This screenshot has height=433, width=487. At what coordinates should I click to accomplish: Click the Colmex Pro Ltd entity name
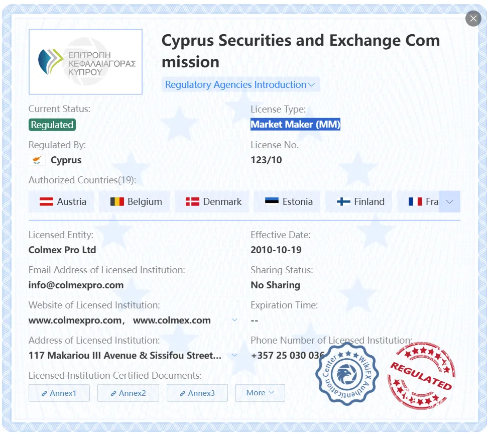click(x=62, y=250)
